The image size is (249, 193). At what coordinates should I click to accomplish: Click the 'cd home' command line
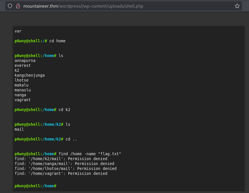tap(57, 41)
